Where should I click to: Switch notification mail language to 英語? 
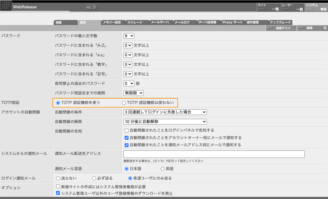pos(163,169)
